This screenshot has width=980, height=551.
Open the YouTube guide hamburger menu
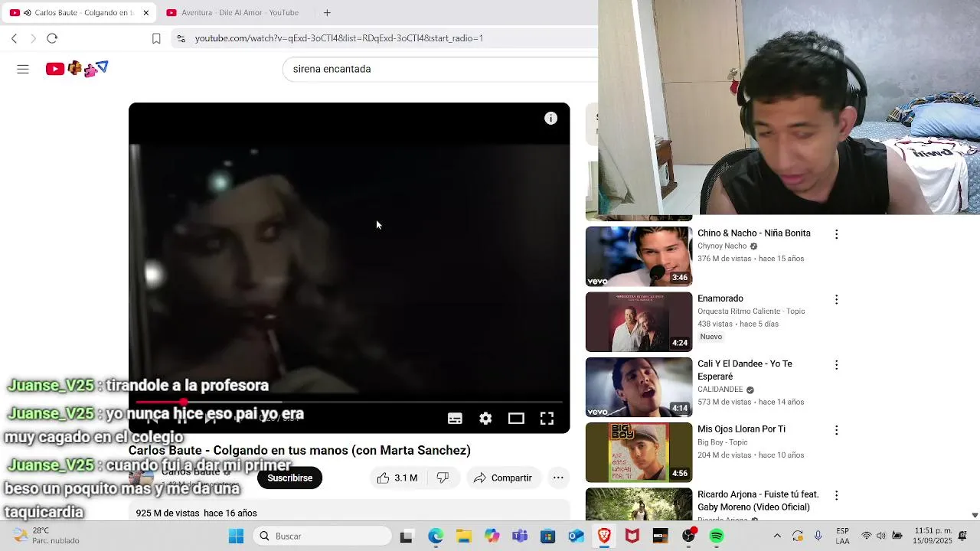tap(23, 69)
